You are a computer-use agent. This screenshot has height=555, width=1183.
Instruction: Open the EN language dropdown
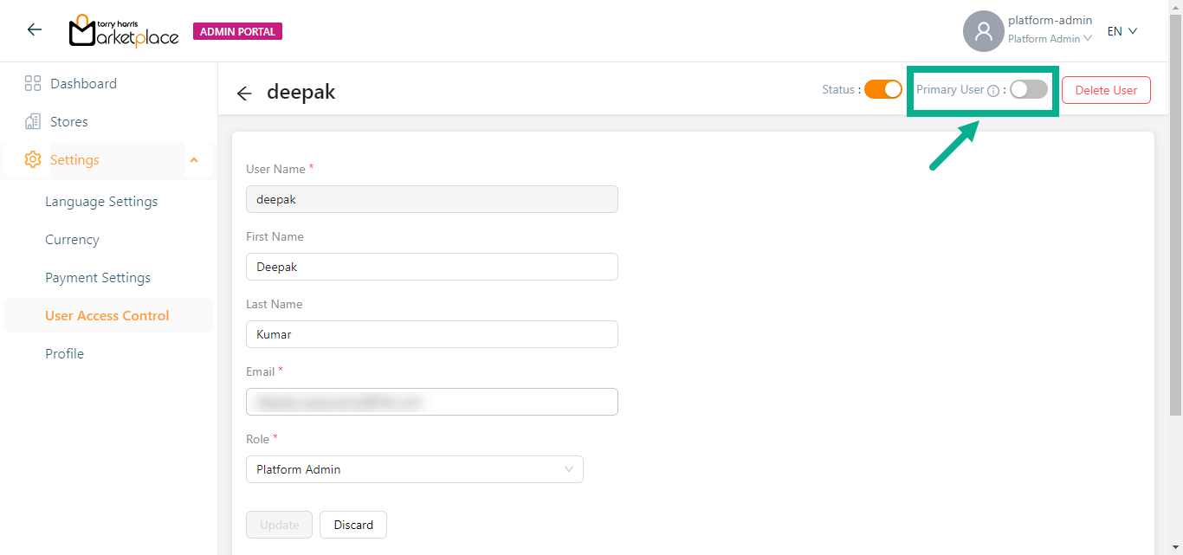click(1122, 31)
